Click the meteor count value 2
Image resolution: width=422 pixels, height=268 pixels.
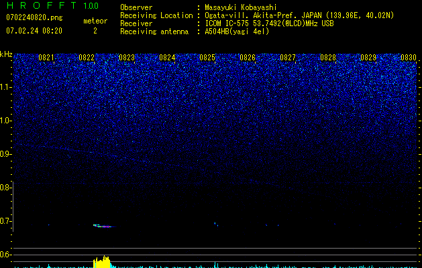point(95,31)
